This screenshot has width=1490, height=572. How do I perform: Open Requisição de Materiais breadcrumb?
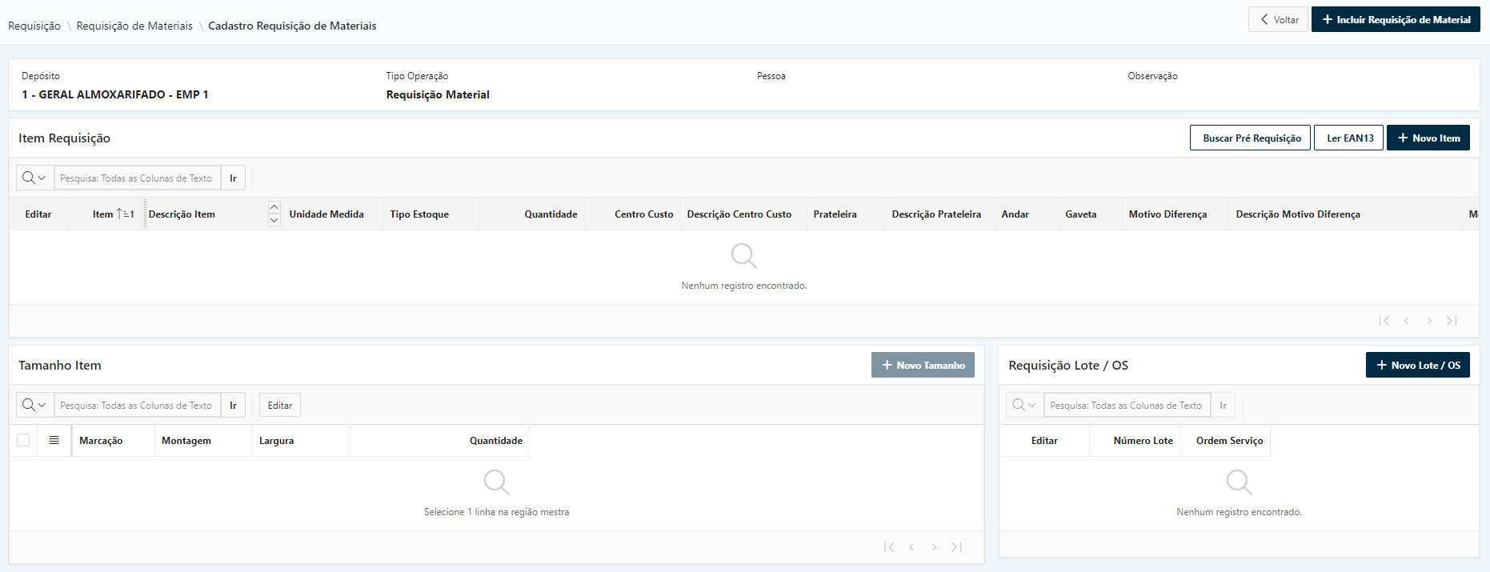134,26
